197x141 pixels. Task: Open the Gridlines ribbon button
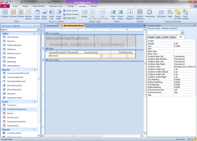click(x=5, y=14)
